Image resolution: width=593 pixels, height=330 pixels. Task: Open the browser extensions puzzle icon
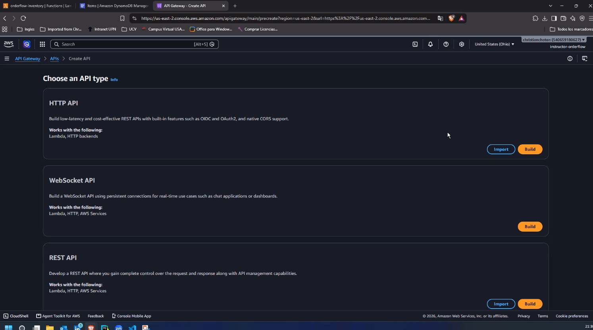pos(535,18)
